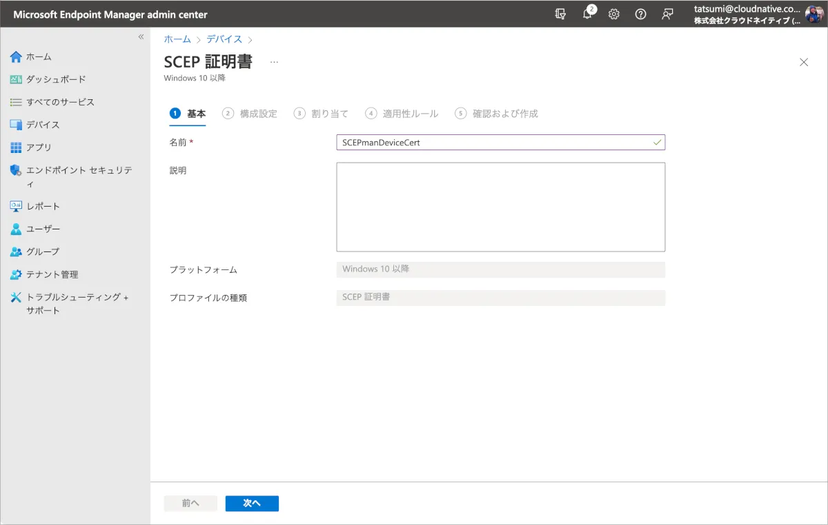Click into the 説明 text area
The width and height of the screenshot is (828, 525).
pyautogui.click(x=500, y=207)
